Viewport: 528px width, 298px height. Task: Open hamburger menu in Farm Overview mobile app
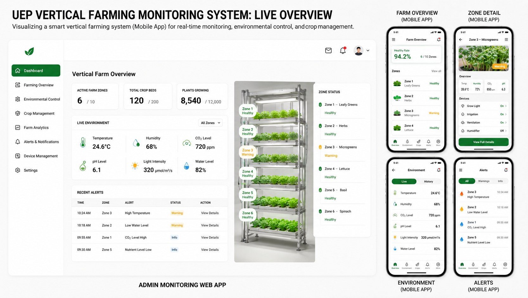point(394,40)
